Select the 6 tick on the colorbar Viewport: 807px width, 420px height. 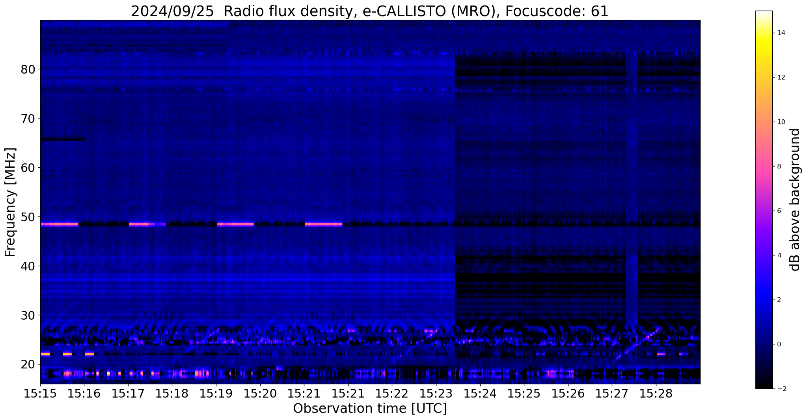click(779, 211)
